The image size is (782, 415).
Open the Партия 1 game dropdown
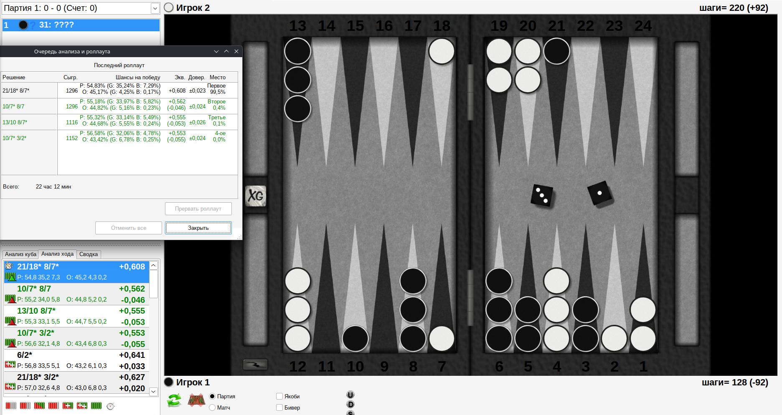(x=155, y=8)
